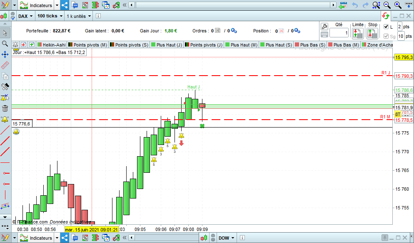Open the Plus Haut (J) indicator tab
Screen dimensions: 414x243
[x=167, y=45]
